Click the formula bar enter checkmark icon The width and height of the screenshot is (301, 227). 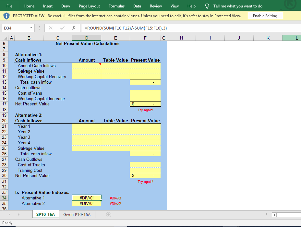tap(62, 28)
